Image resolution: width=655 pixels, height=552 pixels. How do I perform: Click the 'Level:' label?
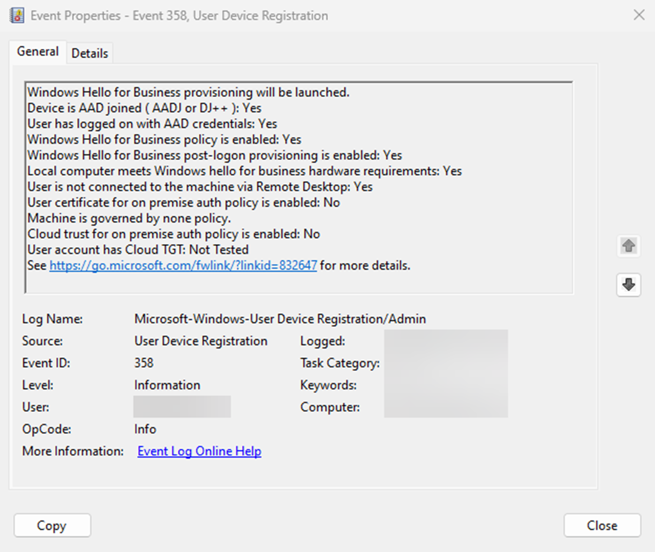point(37,385)
